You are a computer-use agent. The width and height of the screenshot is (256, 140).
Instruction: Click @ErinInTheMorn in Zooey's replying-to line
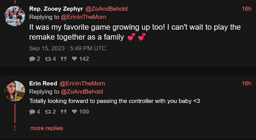click(84, 17)
